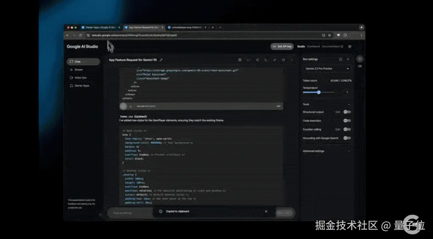This screenshot has width=433, height=239.
Task: Toggle the Function calling switch
Action: pos(347,129)
